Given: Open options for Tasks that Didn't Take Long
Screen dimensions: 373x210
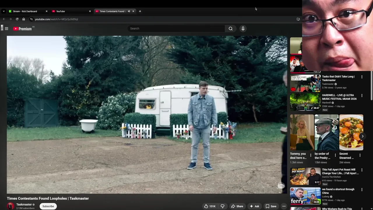Looking at the screenshot, I should [362, 77].
